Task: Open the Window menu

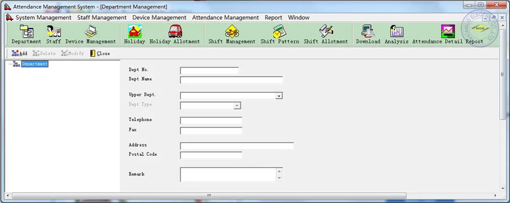Action: [298, 17]
